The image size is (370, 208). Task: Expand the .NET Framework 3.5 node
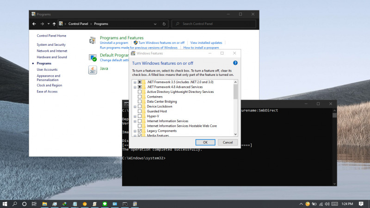pyautogui.click(x=135, y=82)
